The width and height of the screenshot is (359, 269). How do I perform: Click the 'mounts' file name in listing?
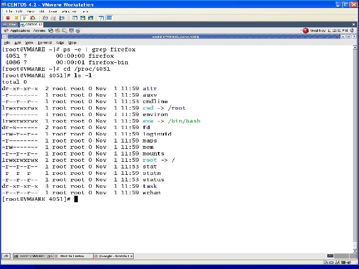[153, 153]
